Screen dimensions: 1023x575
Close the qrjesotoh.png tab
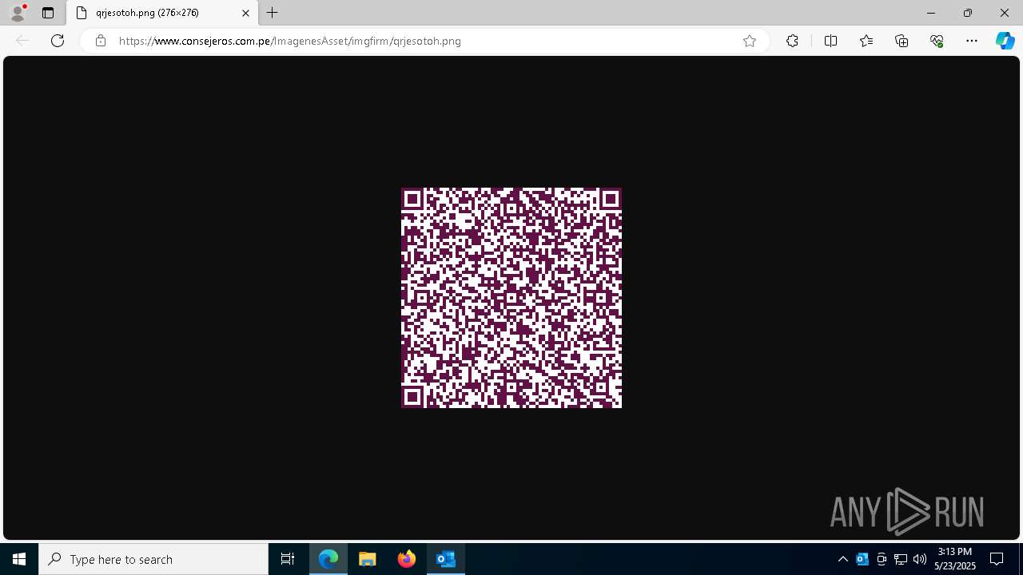click(x=245, y=13)
